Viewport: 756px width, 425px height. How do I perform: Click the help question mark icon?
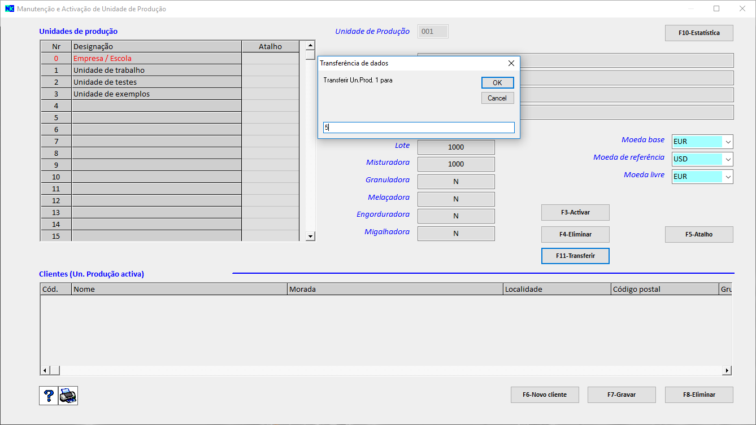coord(49,396)
